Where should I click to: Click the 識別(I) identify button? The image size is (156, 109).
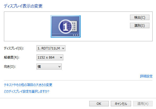click(139, 26)
